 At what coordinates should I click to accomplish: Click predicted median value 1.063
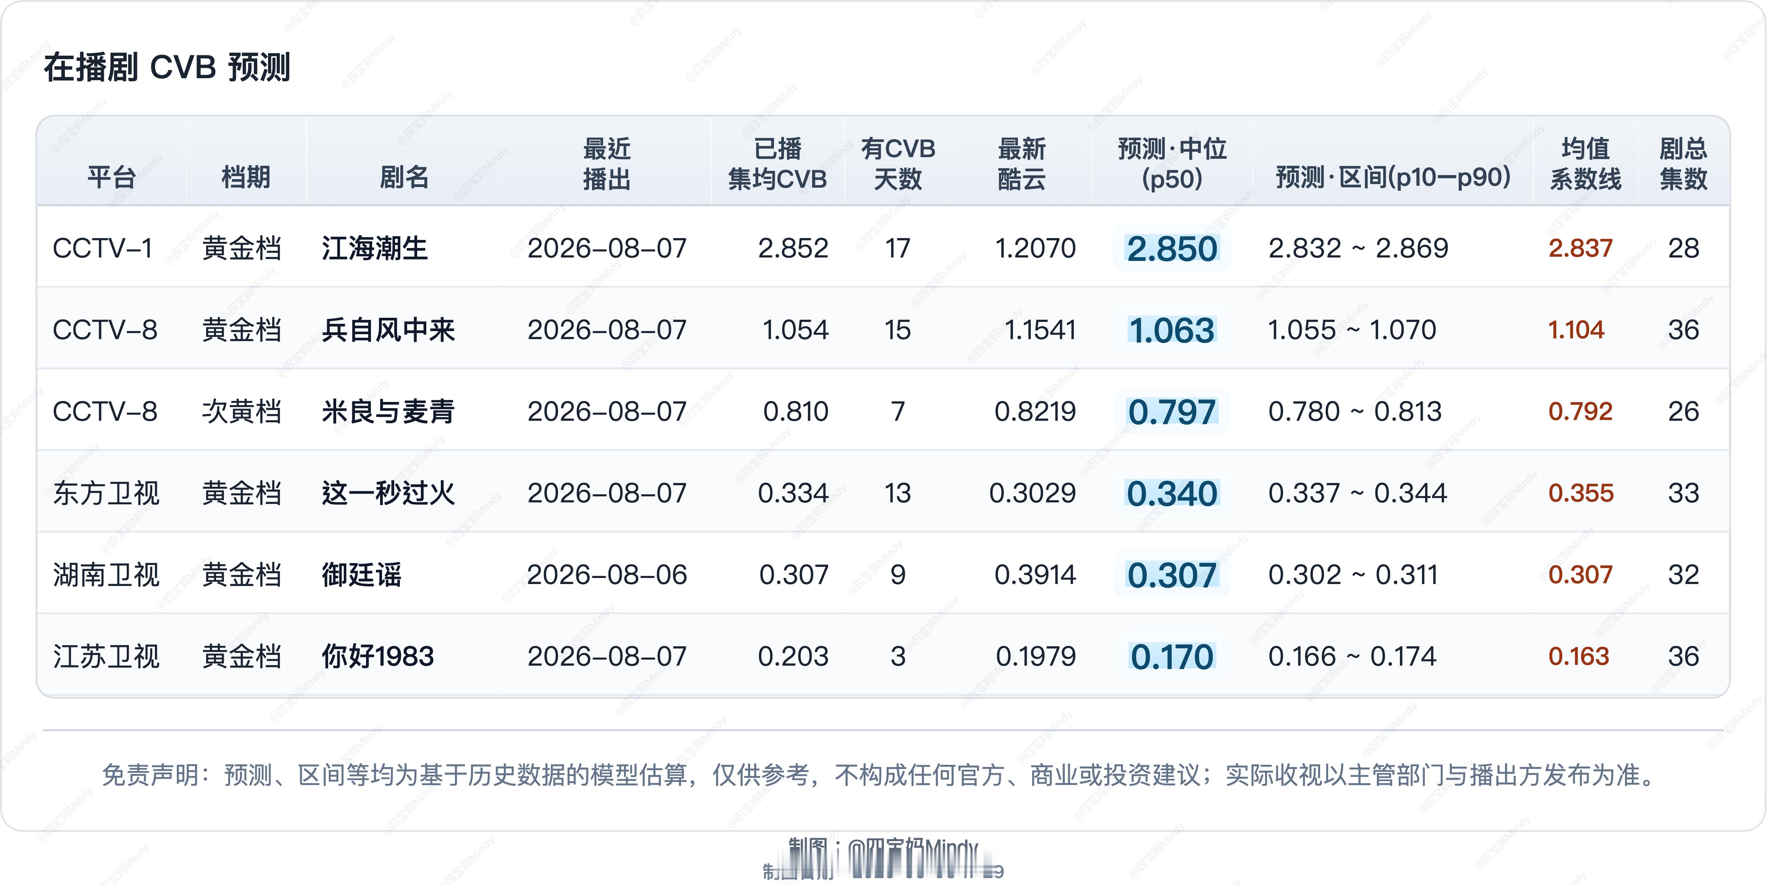pyautogui.click(x=1172, y=330)
